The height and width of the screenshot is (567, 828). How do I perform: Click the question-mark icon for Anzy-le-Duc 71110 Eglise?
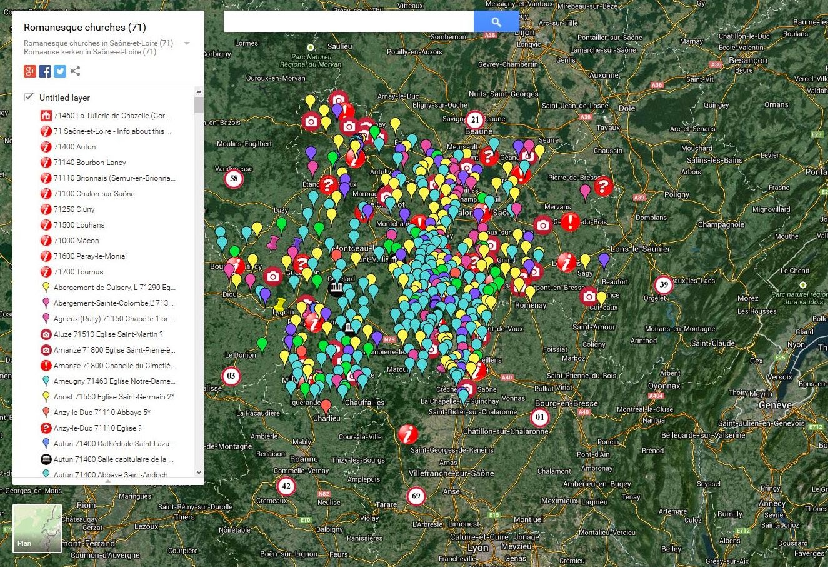pyautogui.click(x=46, y=428)
